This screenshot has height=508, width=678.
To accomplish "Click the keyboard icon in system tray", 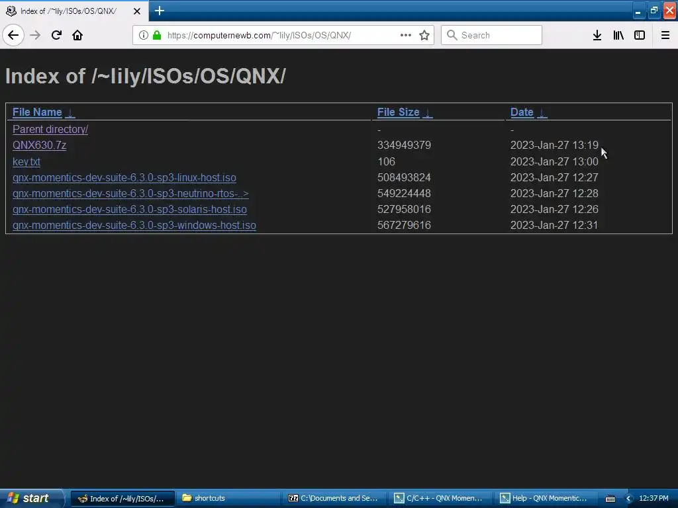I will click(x=610, y=499).
